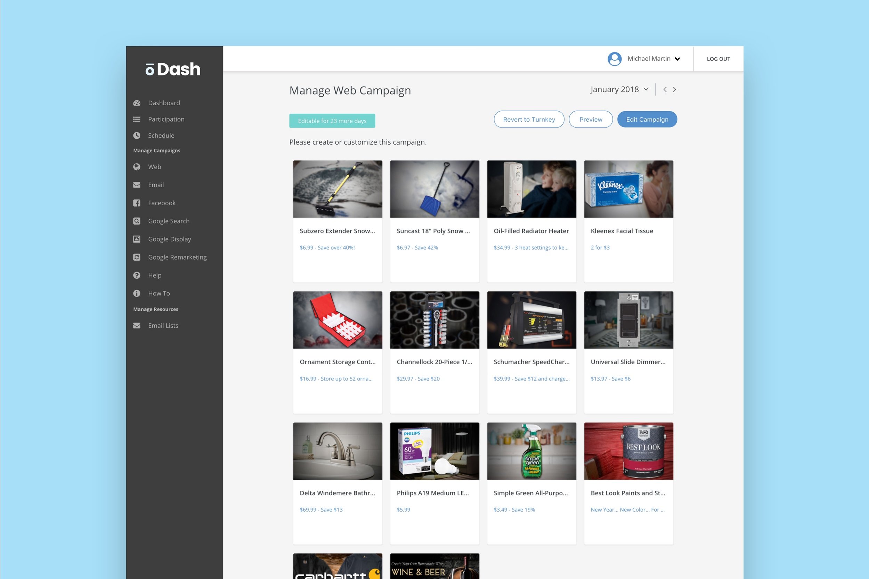Image resolution: width=869 pixels, height=579 pixels.
Task: Click "2 for $3" price text
Action: [x=600, y=248]
